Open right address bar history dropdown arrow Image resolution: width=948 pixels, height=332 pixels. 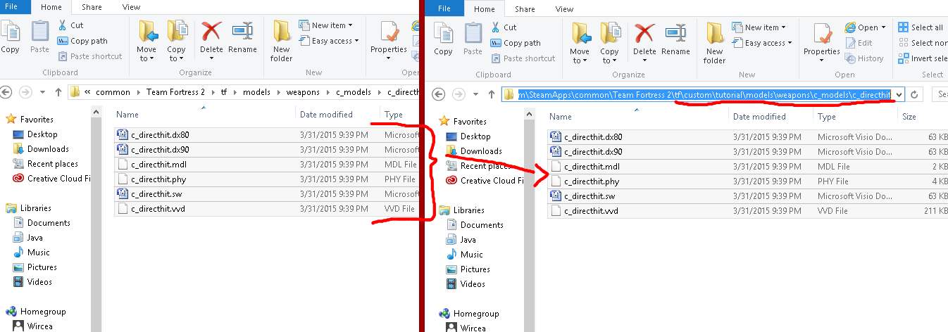(899, 94)
